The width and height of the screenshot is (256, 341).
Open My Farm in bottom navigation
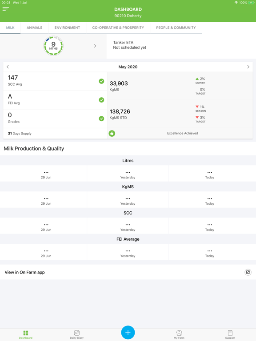(x=179, y=334)
